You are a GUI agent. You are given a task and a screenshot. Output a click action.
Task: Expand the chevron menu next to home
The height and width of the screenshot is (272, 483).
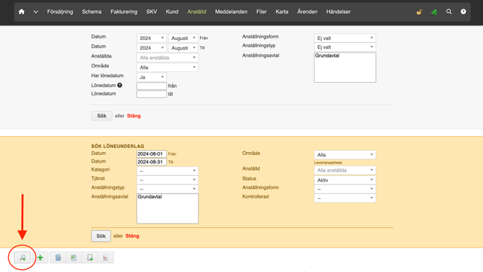pyautogui.click(x=36, y=12)
